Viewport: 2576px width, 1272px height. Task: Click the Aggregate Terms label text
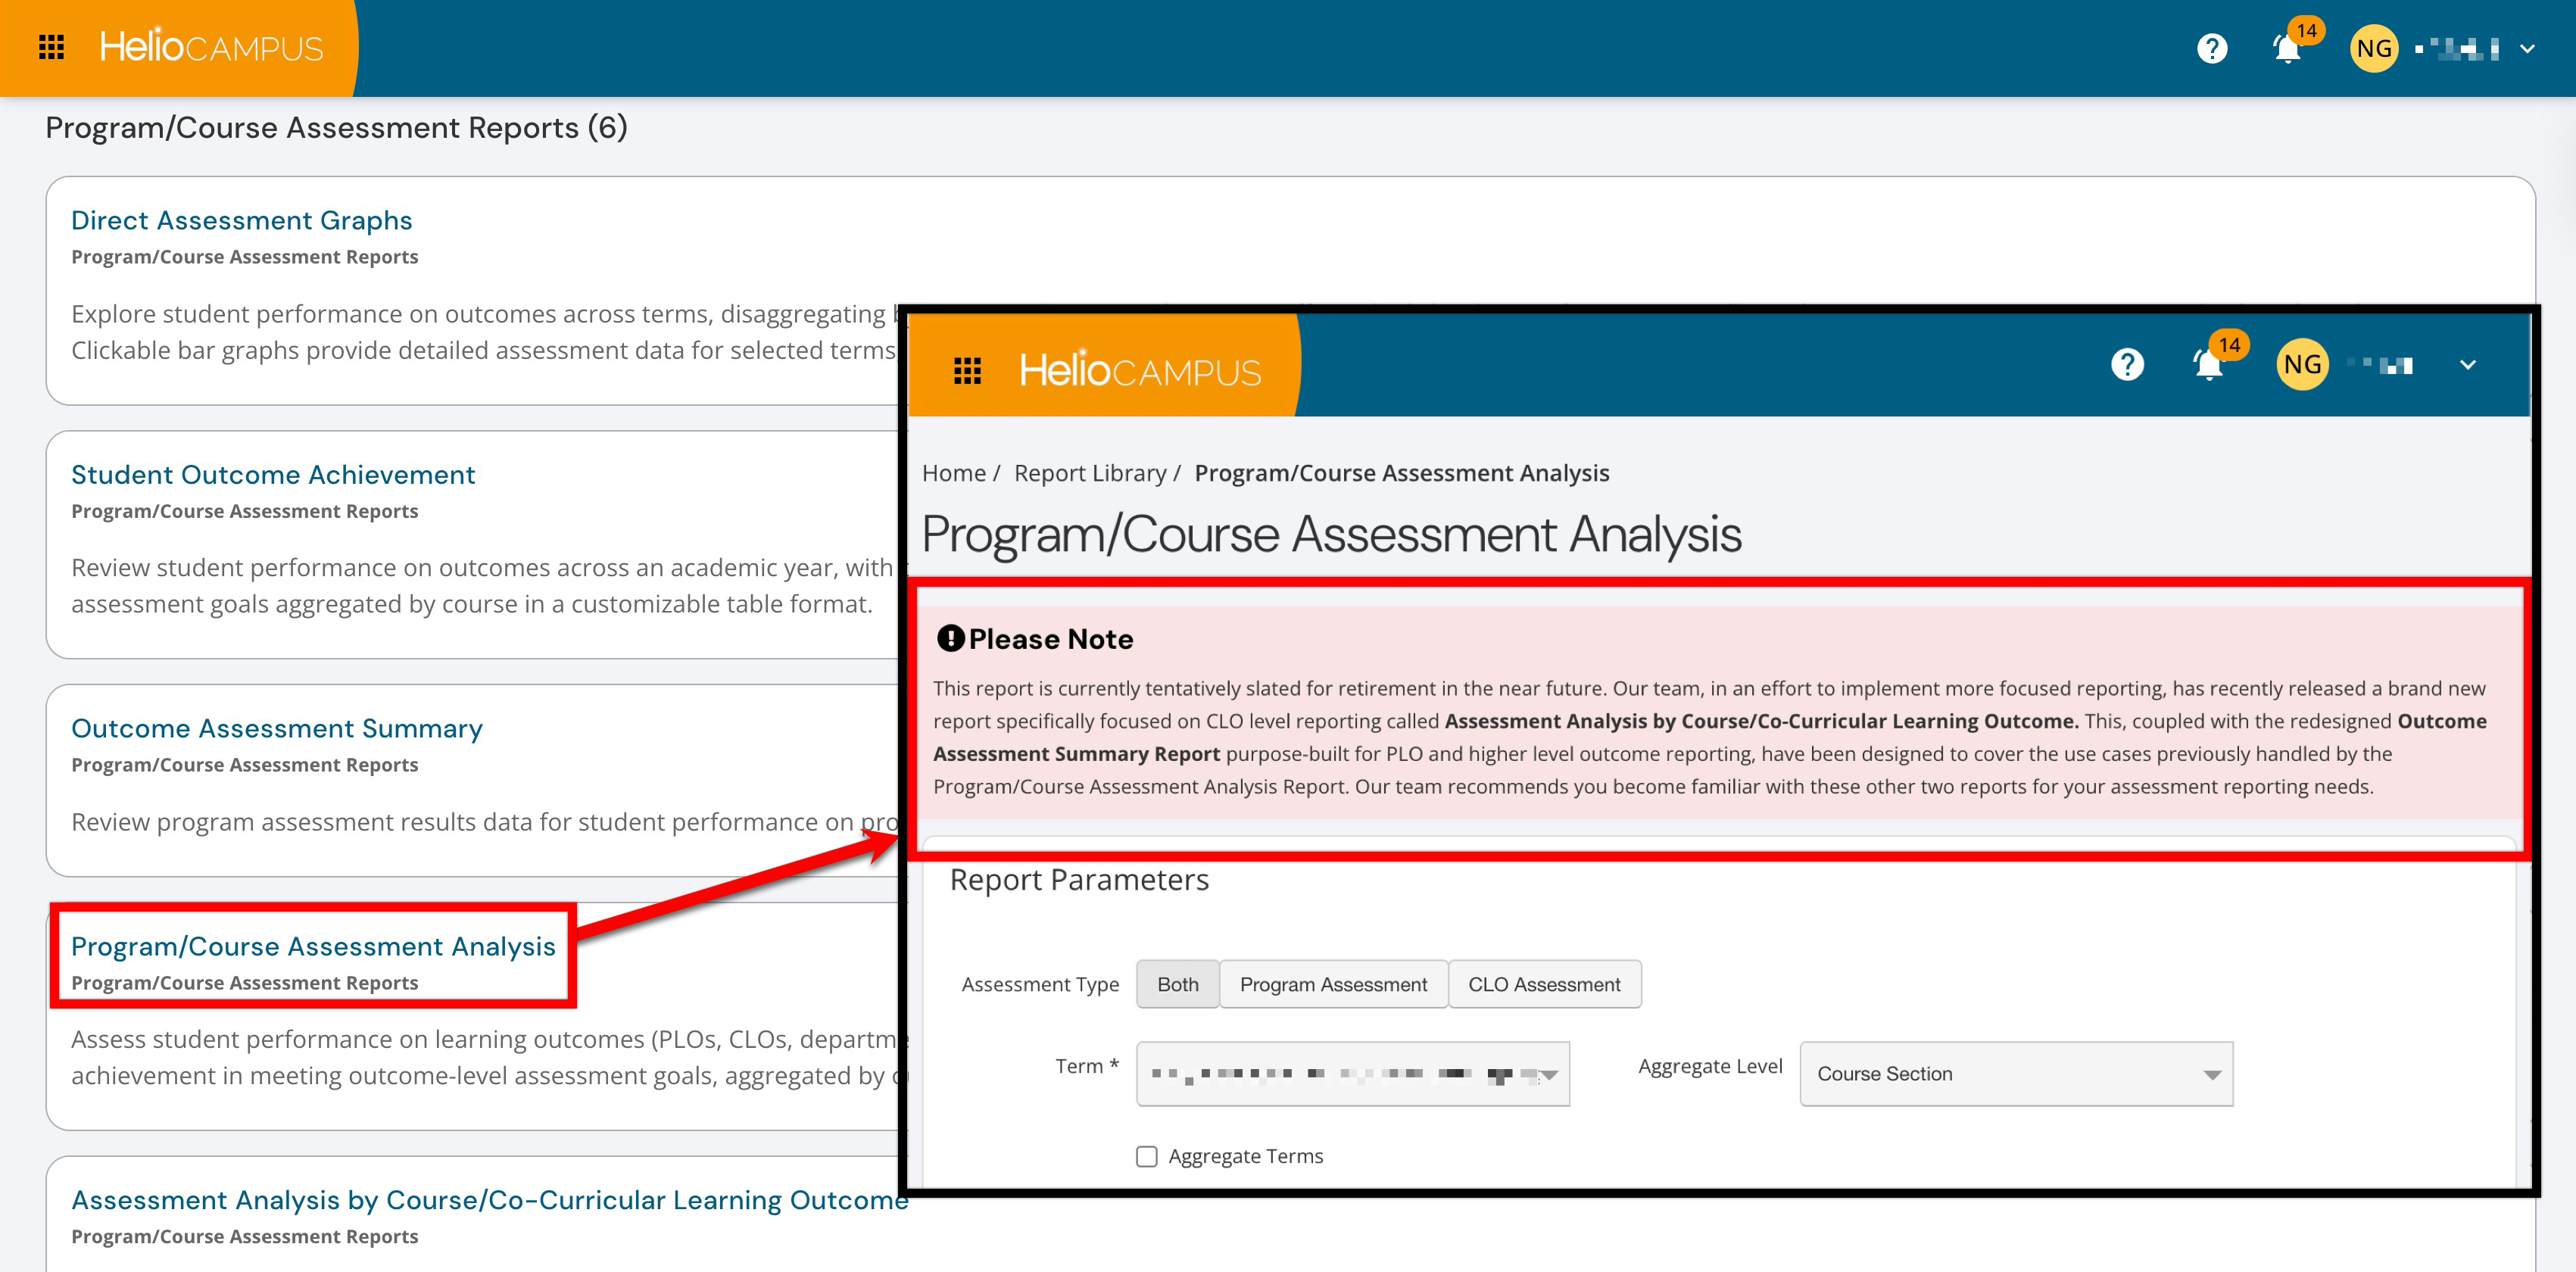click(x=1246, y=1156)
